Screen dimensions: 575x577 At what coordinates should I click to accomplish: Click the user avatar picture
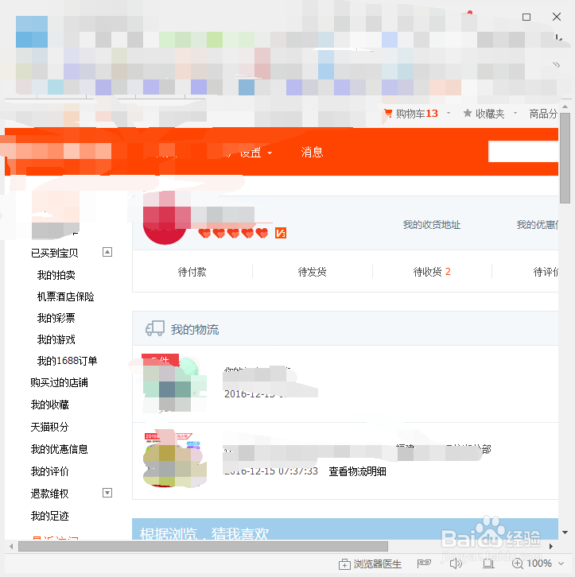pos(165,219)
